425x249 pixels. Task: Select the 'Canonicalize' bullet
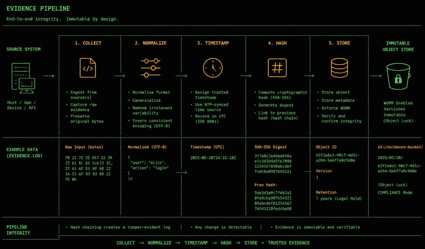coord(144,100)
